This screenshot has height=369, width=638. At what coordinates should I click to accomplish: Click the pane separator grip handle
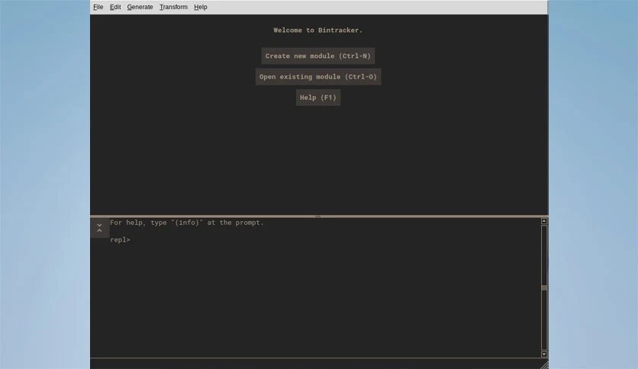(x=318, y=217)
